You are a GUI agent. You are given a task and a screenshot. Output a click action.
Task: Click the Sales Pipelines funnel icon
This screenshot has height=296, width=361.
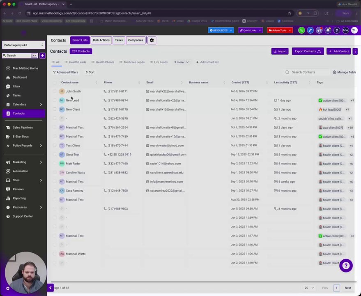point(8,127)
